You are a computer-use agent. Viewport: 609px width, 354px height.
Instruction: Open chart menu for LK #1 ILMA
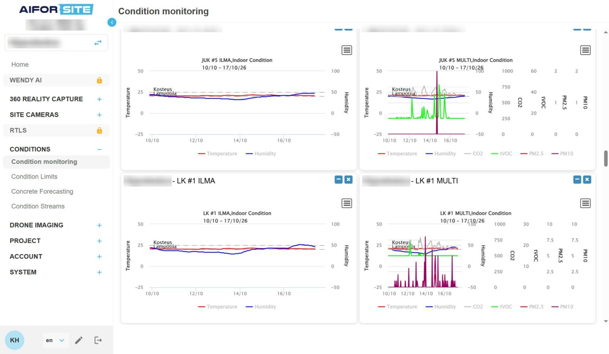coord(347,203)
